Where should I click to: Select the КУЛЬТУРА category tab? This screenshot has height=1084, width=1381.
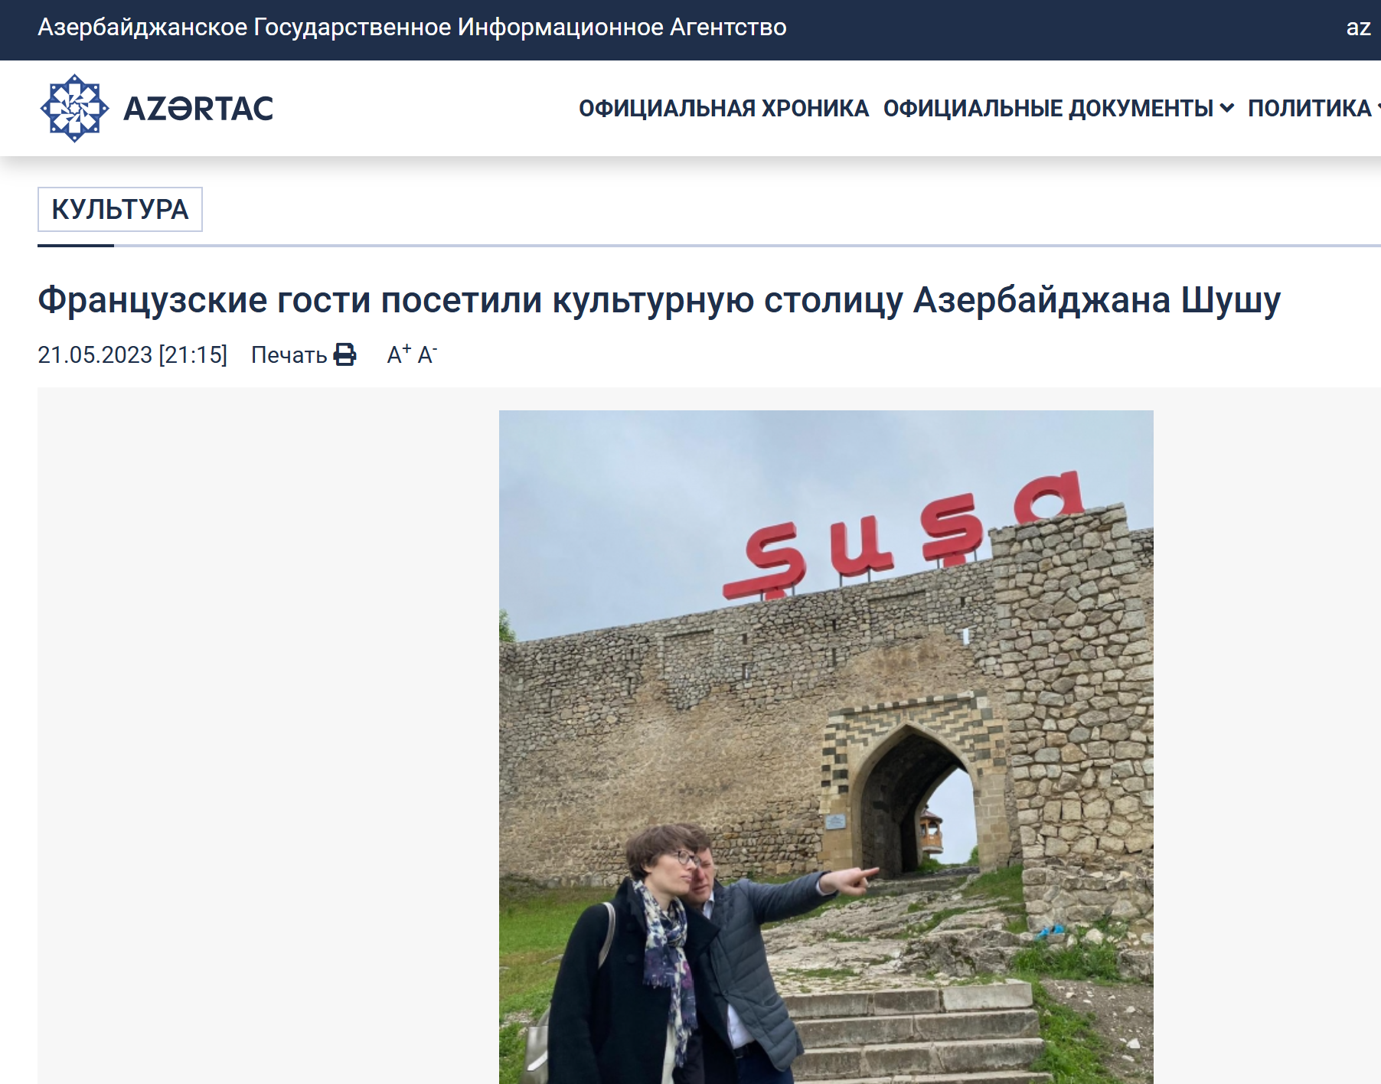120,209
